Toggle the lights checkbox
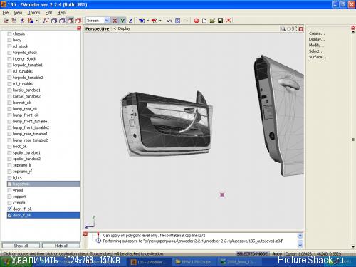Viewport: 356px width, 267px height. [x=9, y=178]
